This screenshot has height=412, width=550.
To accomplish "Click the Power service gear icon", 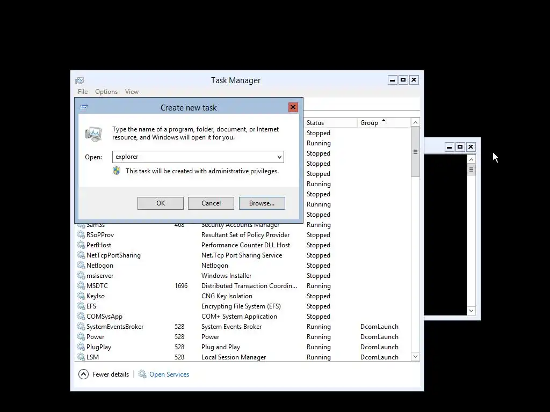I will coord(81,336).
